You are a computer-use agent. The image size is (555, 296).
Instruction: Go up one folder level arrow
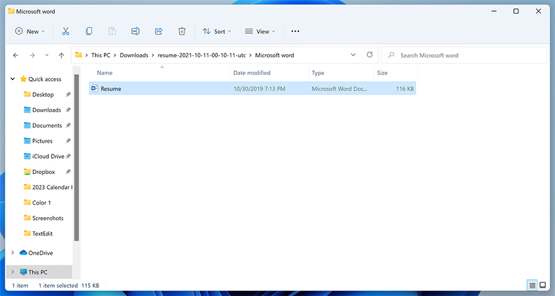tap(61, 55)
